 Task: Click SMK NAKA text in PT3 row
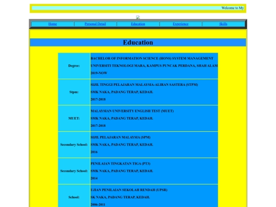pyautogui.click(x=122, y=171)
